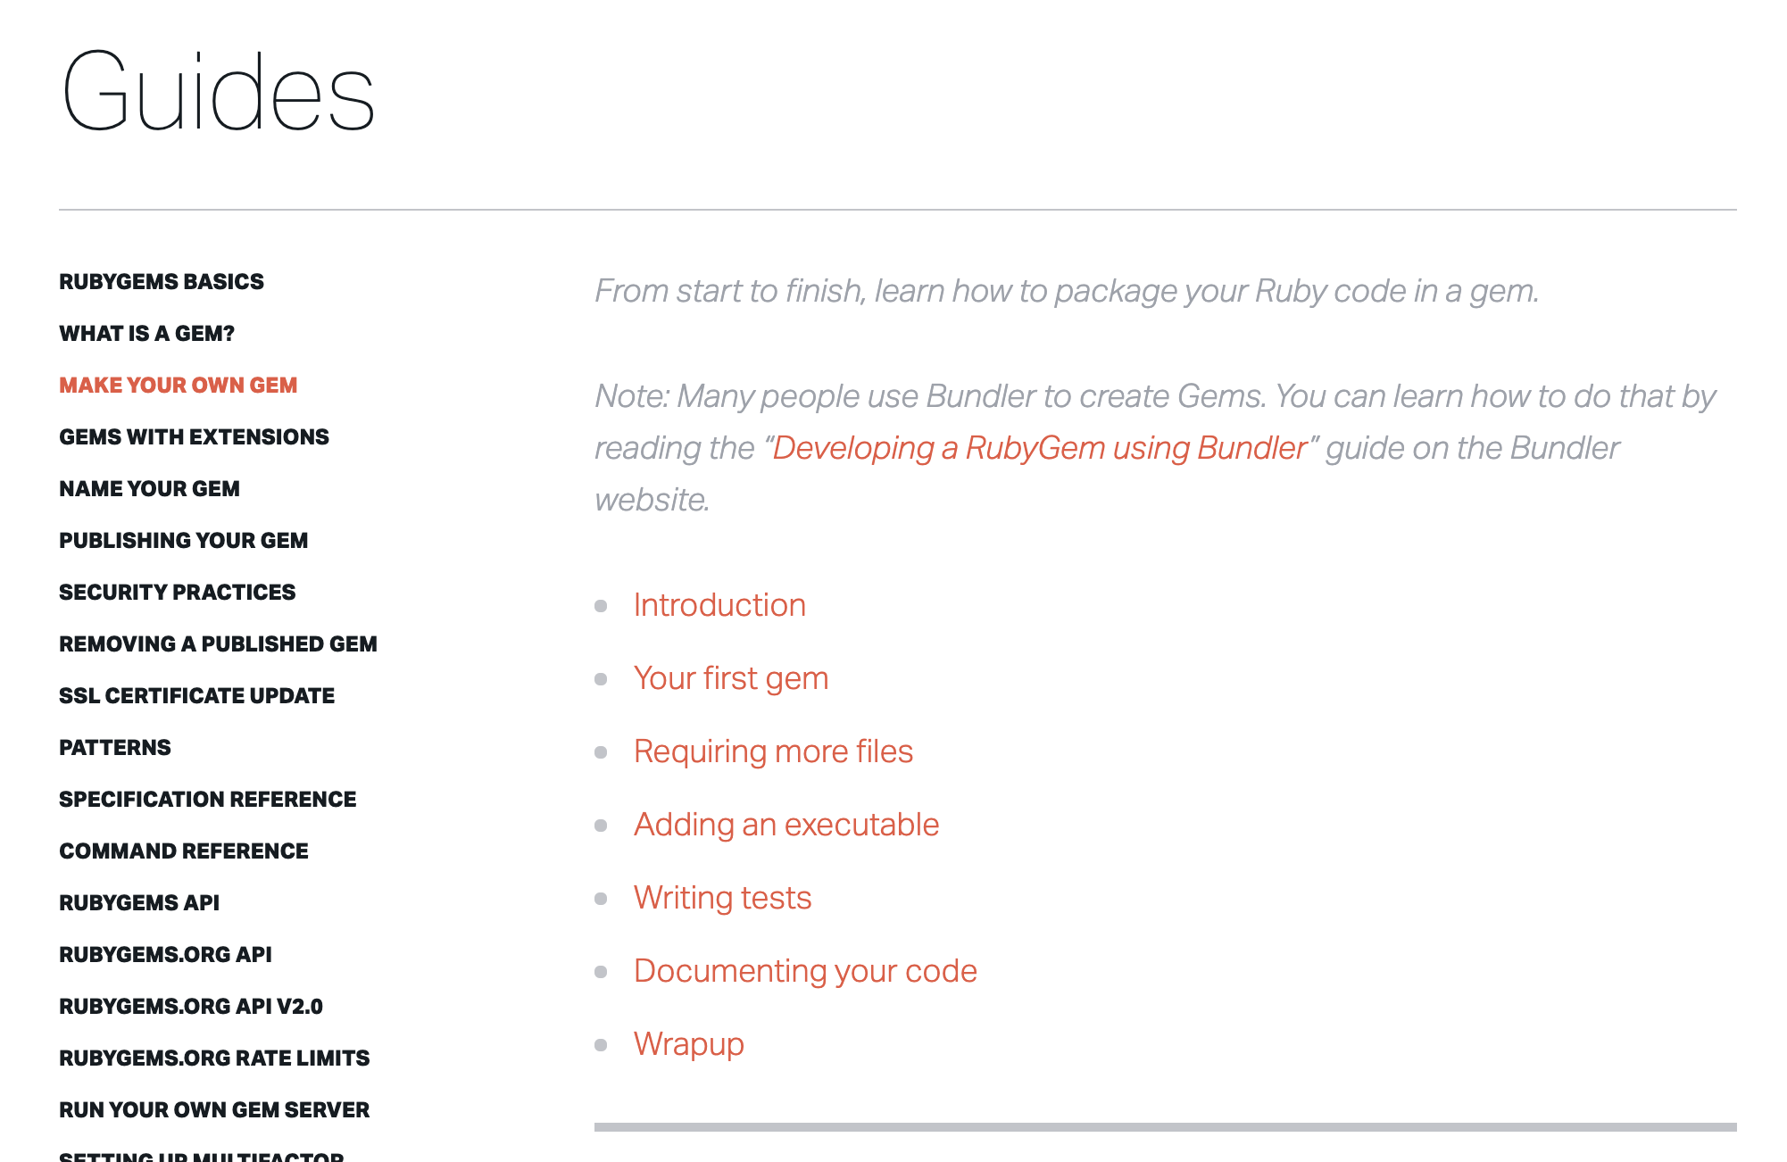
Task: Jump to Your first gem section
Action: (730, 678)
